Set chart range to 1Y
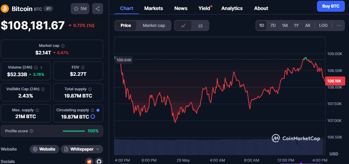This screenshot has width=349, height=164. click(x=296, y=25)
